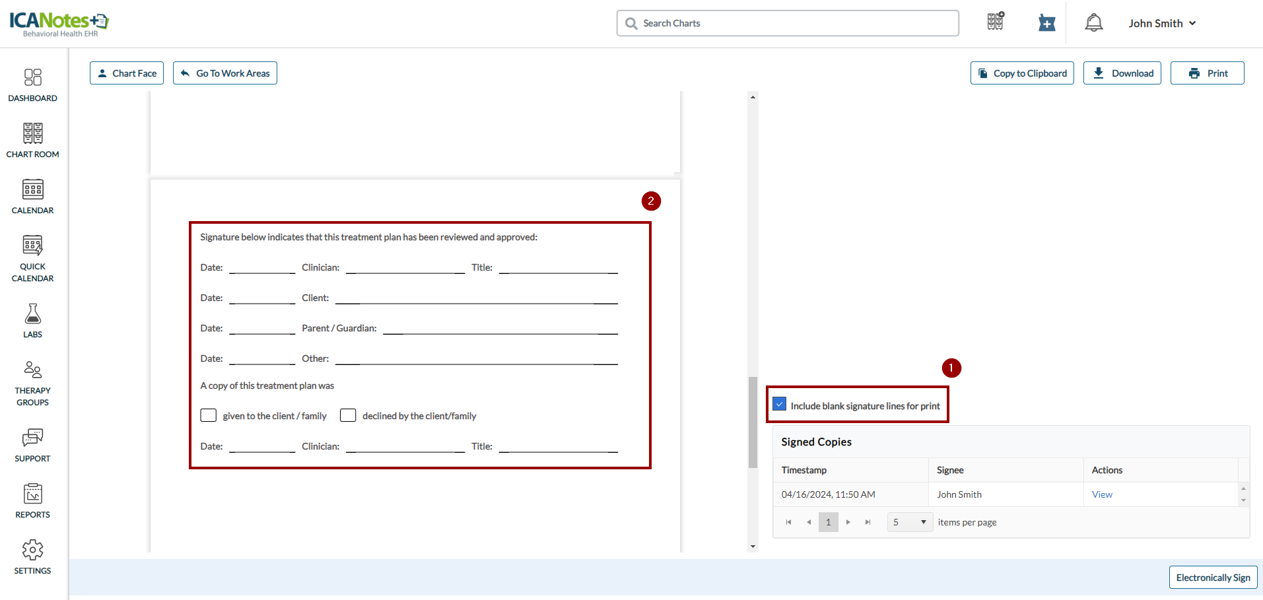Check the given to the client/family box
The width and height of the screenshot is (1263, 600).
coord(209,415)
